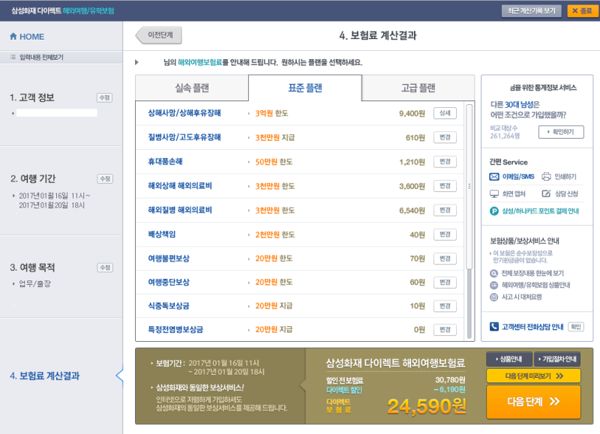Viewport: 600px width, 434px height.
Task: Change 질병사망/고도후유장해 coverage via 변경
Action: (445, 137)
